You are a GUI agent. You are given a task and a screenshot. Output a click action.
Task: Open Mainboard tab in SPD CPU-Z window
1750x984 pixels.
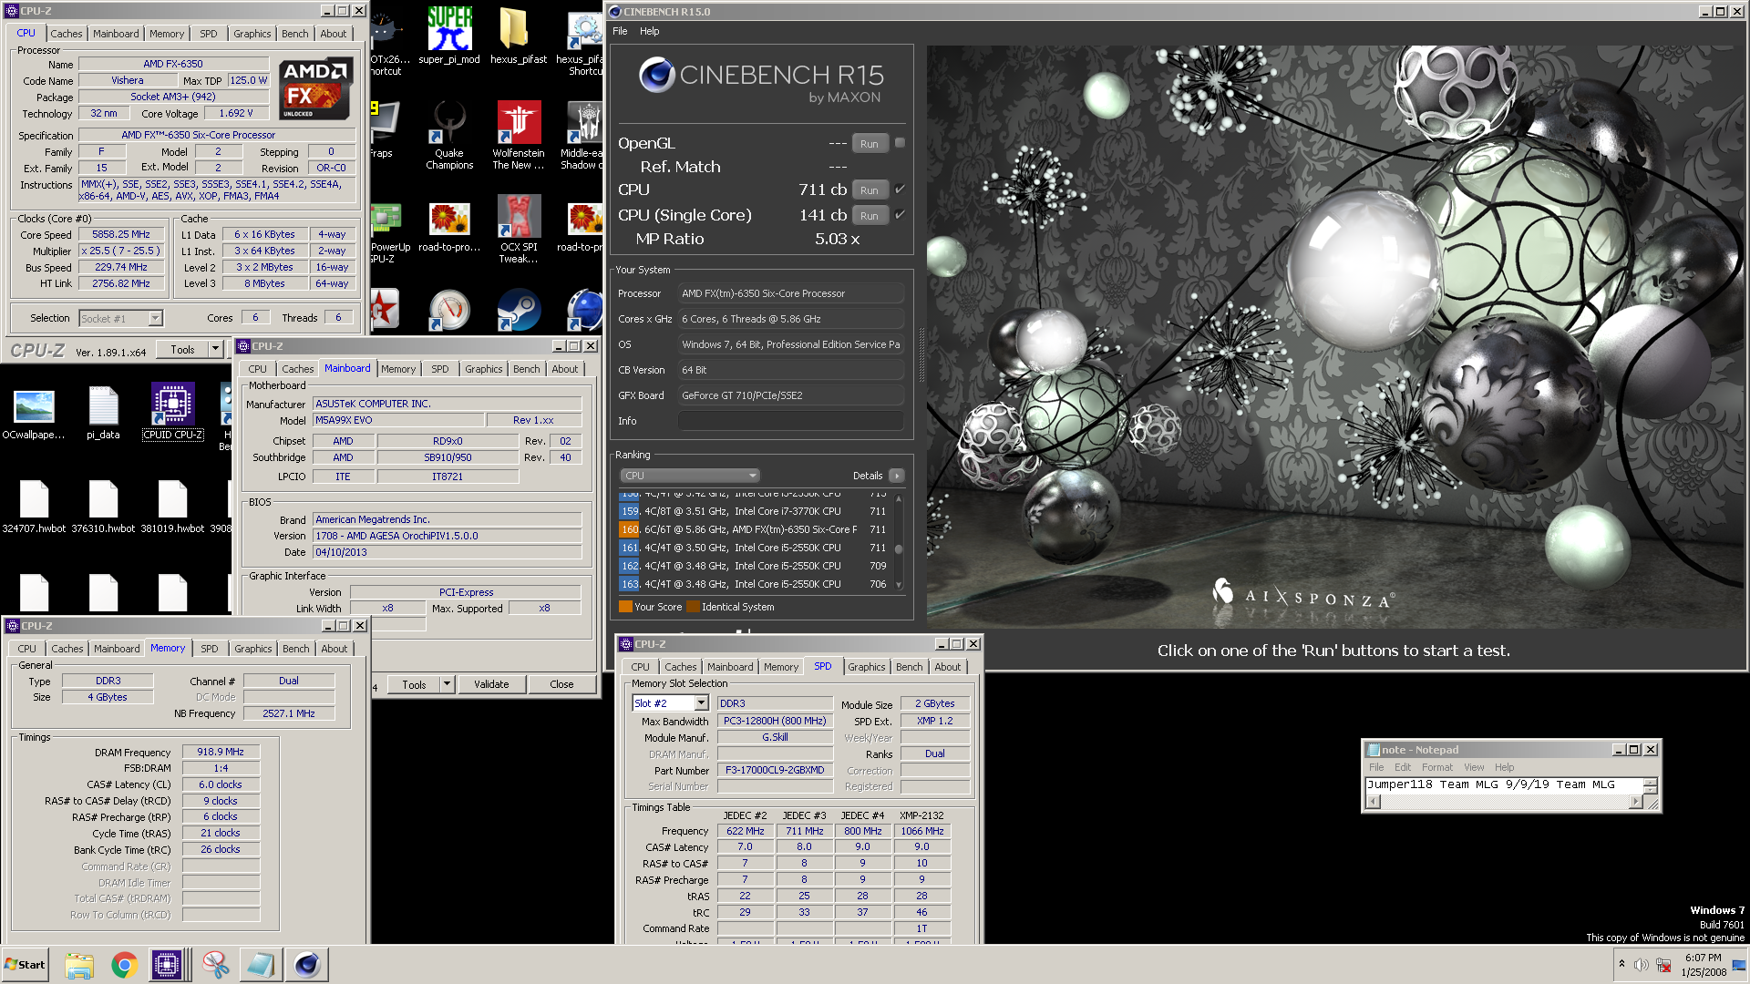pos(730,667)
